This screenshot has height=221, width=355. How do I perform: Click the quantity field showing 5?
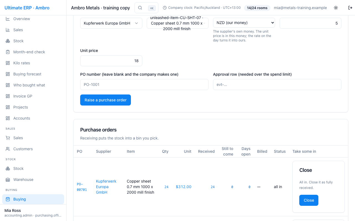point(310,23)
